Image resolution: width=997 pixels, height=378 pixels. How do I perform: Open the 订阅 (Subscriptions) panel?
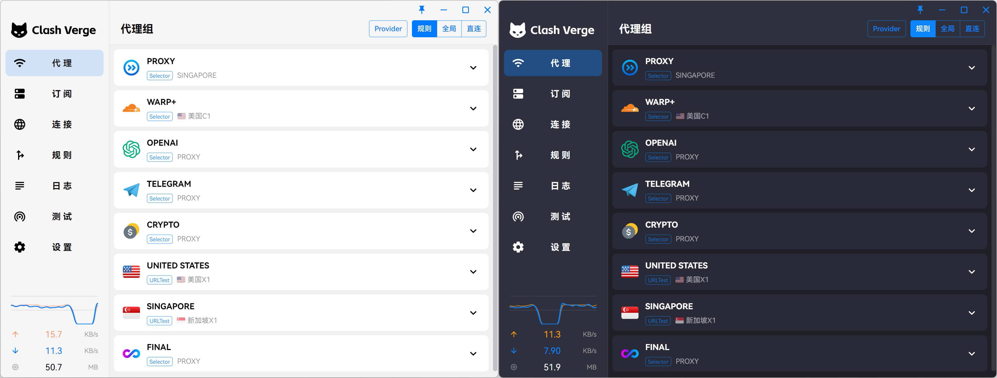[x=54, y=94]
